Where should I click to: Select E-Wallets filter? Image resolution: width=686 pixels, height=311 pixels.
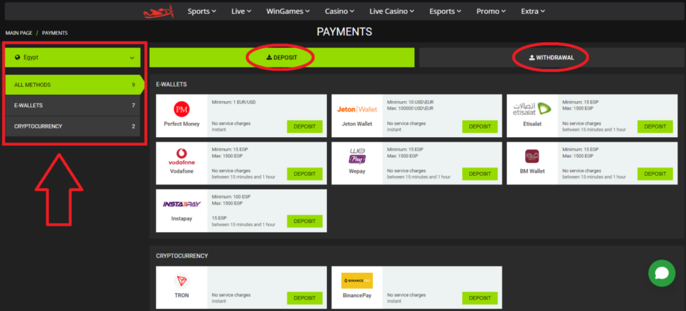point(72,105)
